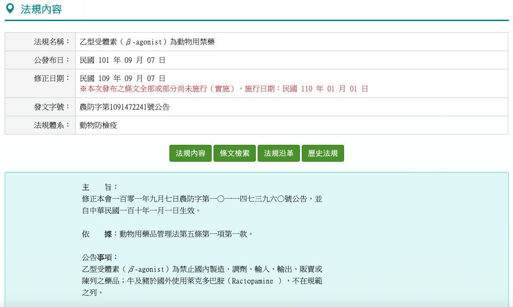Click the 修正日期 row label
The image size is (513, 307).
point(52,78)
